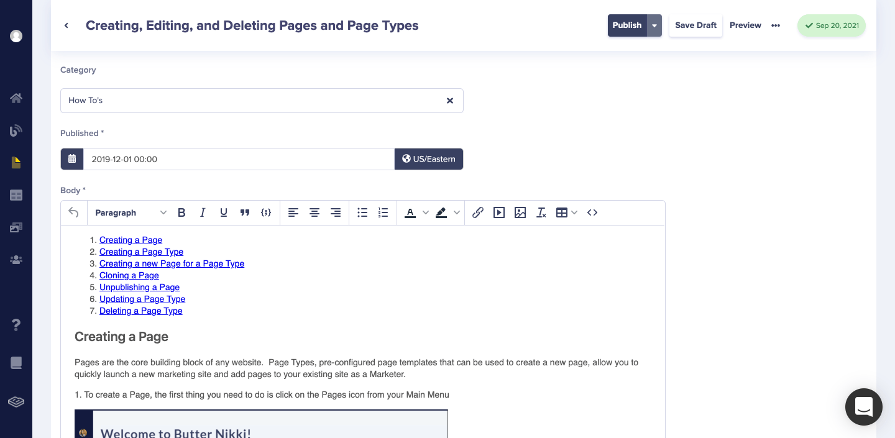Toggle the numbered list formatting
Image resolution: width=895 pixels, height=438 pixels.
click(x=383, y=212)
